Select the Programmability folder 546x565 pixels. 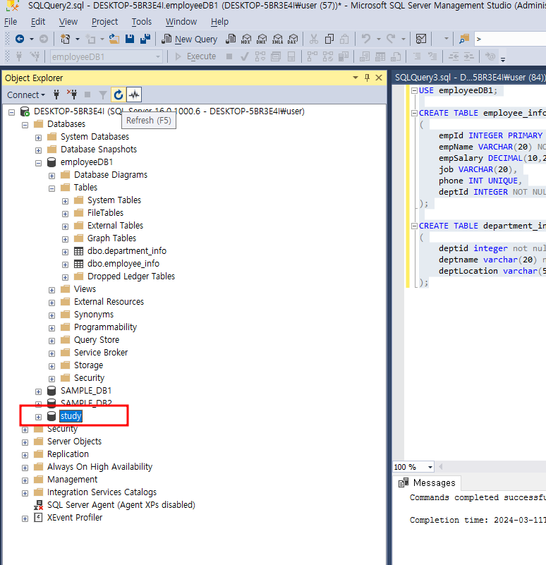click(105, 327)
